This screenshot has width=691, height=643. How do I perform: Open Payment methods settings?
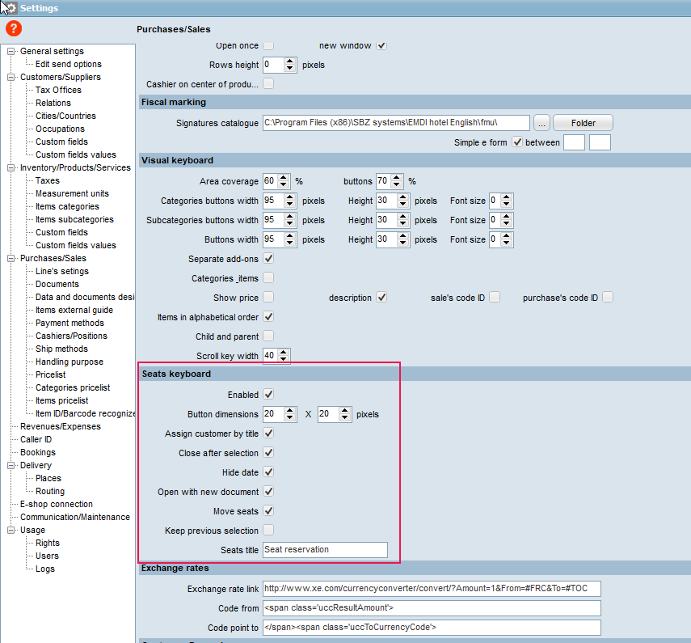pyautogui.click(x=70, y=323)
